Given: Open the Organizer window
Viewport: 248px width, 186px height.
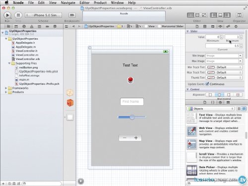Looking at the screenshot, I should (x=239, y=15).
